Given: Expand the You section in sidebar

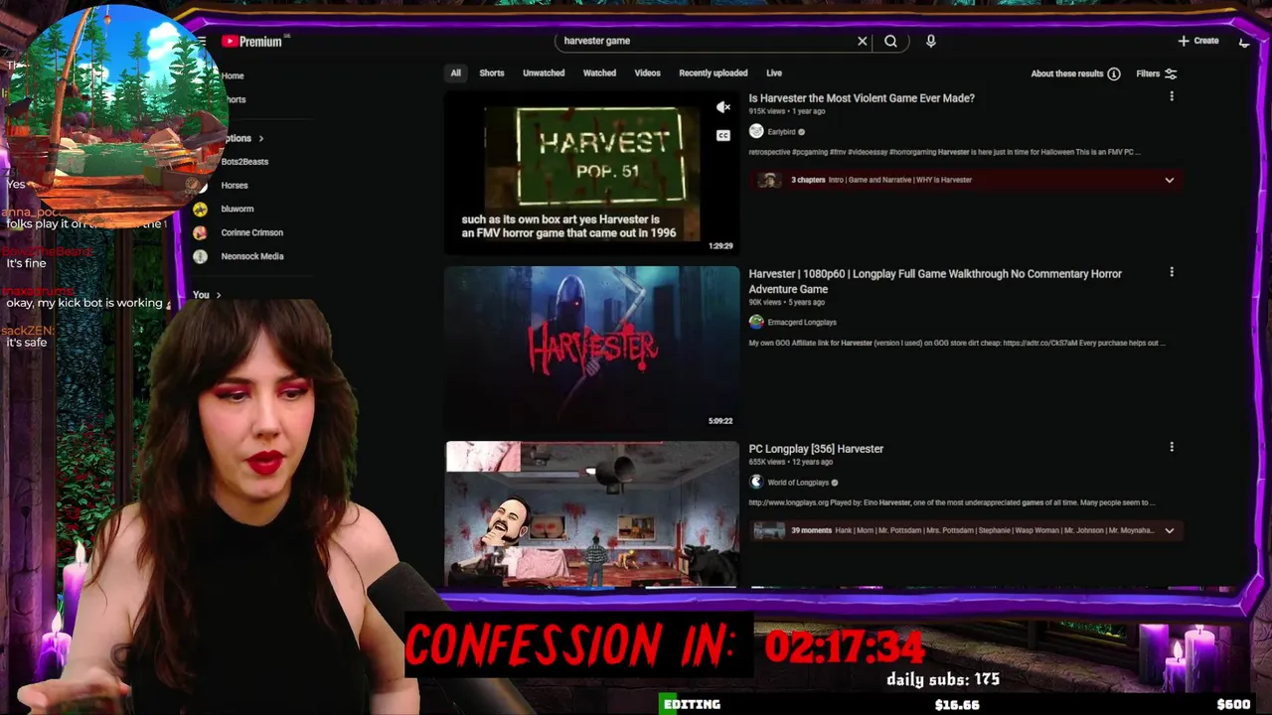Looking at the screenshot, I should (x=207, y=295).
